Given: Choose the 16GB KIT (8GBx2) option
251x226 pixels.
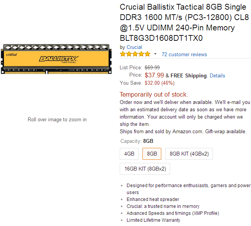Looking at the screenshot, I should (145, 169).
